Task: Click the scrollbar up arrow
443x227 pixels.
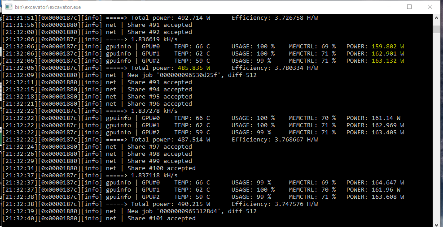Action: click(x=437, y=17)
